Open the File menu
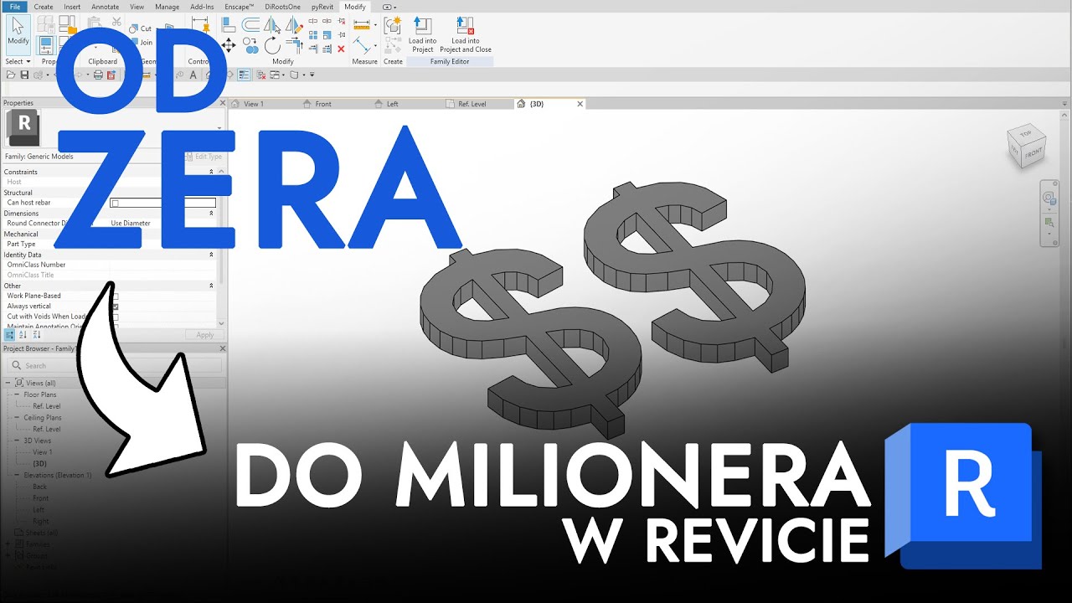 (x=14, y=7)
